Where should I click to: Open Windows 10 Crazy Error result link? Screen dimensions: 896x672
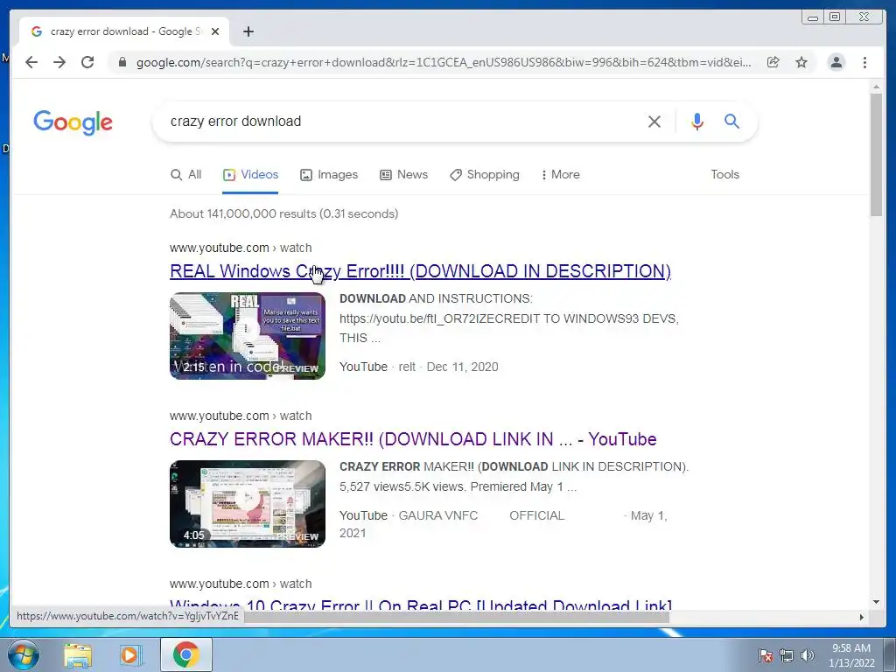[421, 605]
